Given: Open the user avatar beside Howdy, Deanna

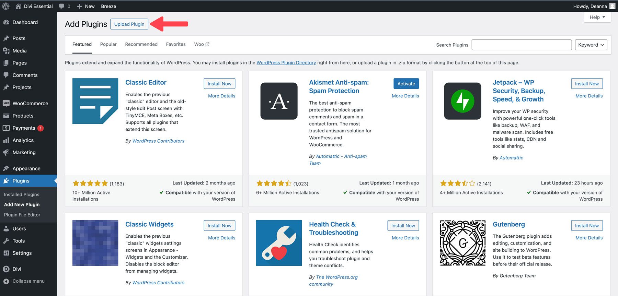Looking at the screenshot, I should [612, 6].
